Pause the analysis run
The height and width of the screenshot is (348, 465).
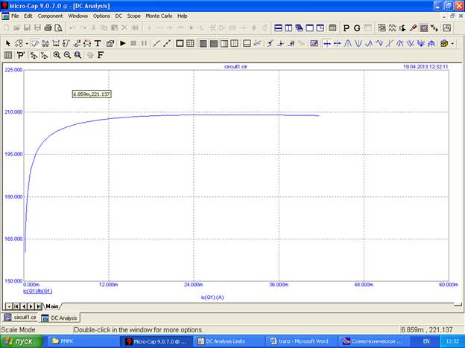[144, 43]
